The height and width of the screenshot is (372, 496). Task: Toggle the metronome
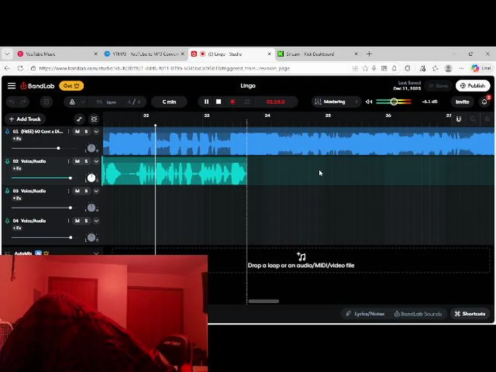[x=72, y=102]
